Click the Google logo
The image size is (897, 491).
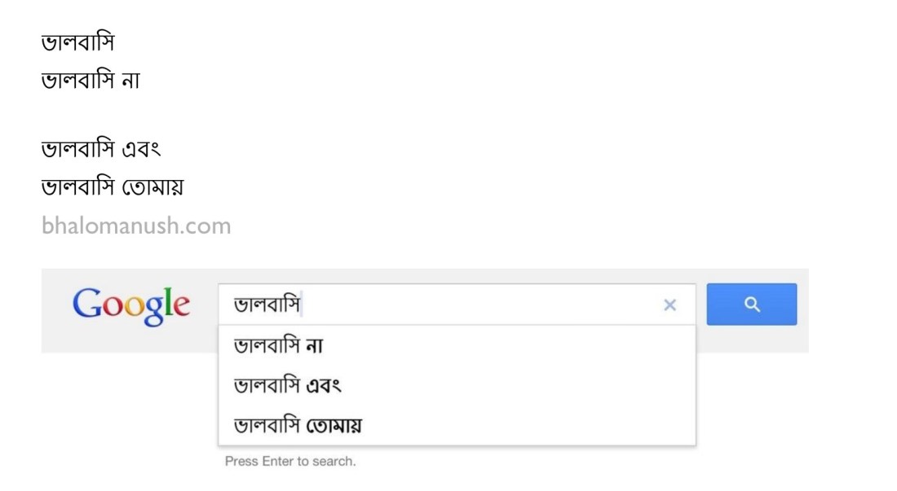tap(131, 305)
